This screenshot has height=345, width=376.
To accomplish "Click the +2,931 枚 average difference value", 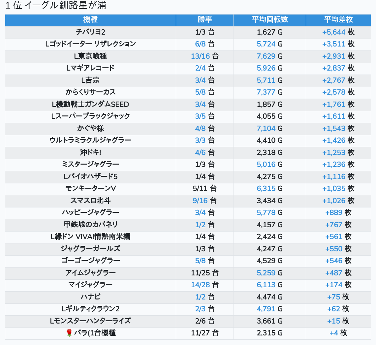I will point(338,56).
